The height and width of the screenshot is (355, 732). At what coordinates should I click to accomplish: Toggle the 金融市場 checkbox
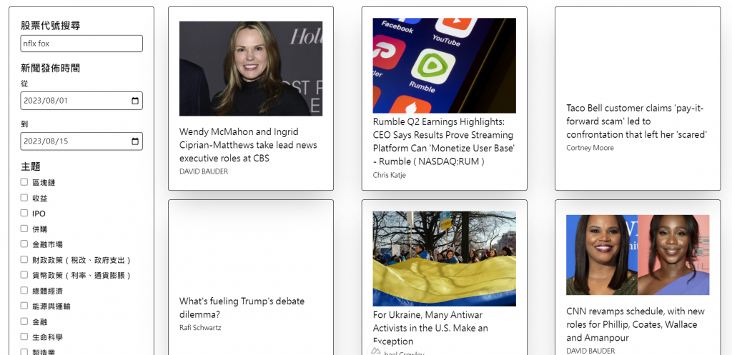(24, 244)
